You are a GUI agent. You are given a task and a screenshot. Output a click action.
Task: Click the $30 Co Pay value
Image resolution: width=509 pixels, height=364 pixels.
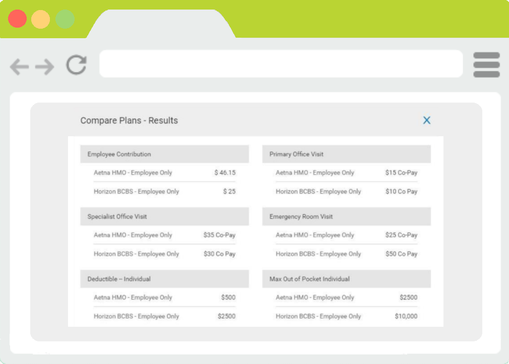coord(219,254)
